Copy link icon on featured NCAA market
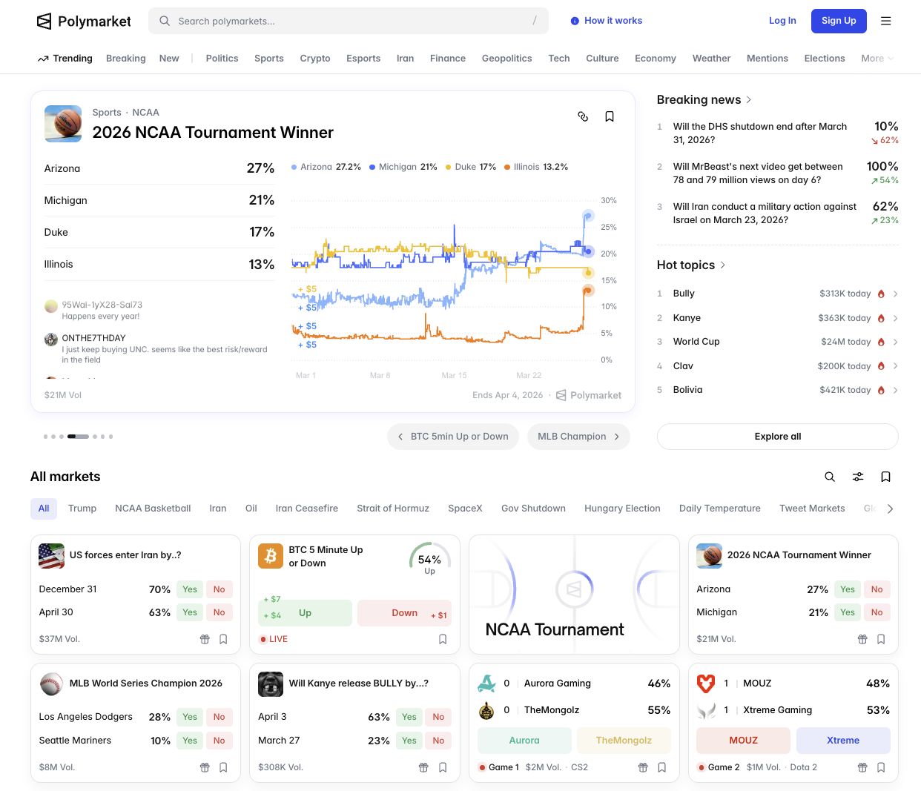This screenshot has height=791, width=921. pyautogui.click(x=583, y=116)
